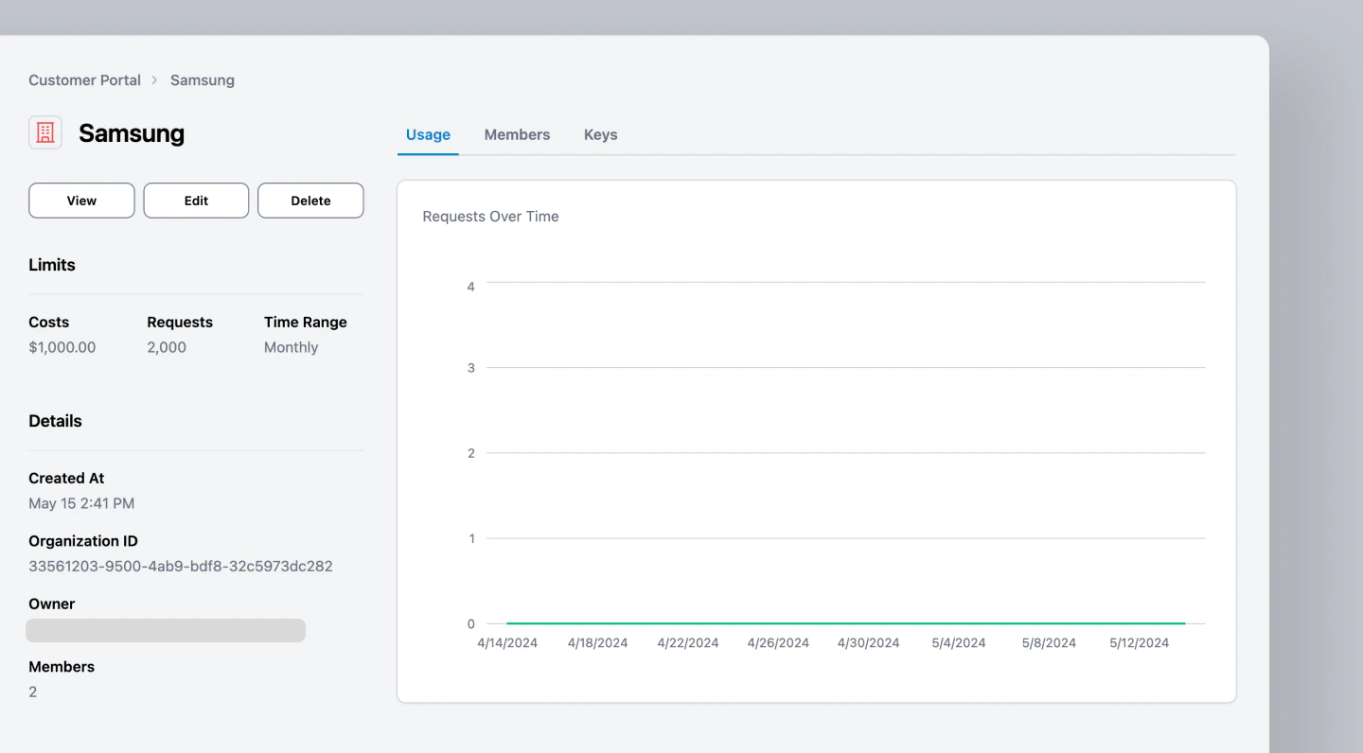
Task: Click the Samsung breadcrumb link
Action: [x=202, y=79]
